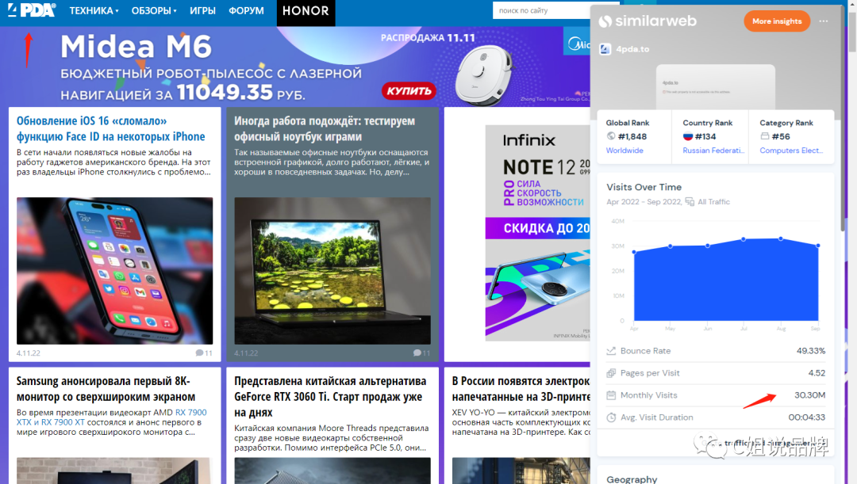View comments on the laptop article
This screenshot has height=484, width=857.
pos(421,353)
